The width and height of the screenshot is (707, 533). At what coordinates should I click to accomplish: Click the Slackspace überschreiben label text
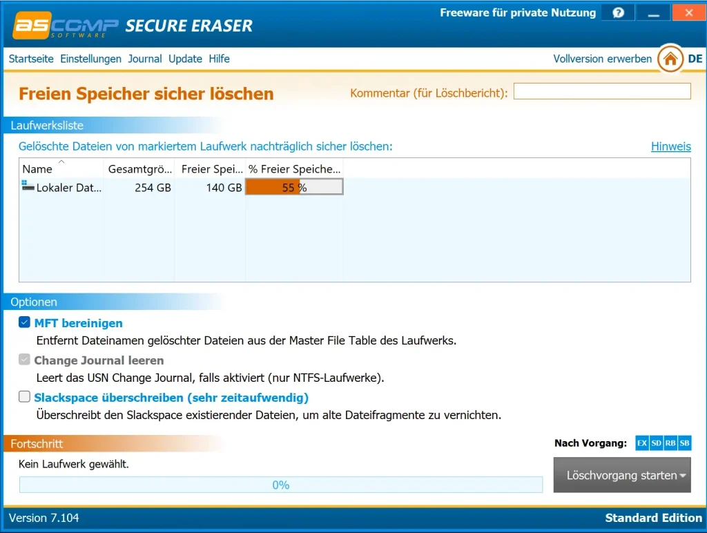point(171,398)
